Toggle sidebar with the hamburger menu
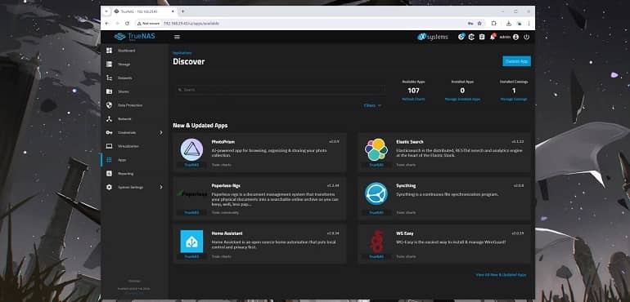This screenshot has height=302, width=630. [178, 37]
